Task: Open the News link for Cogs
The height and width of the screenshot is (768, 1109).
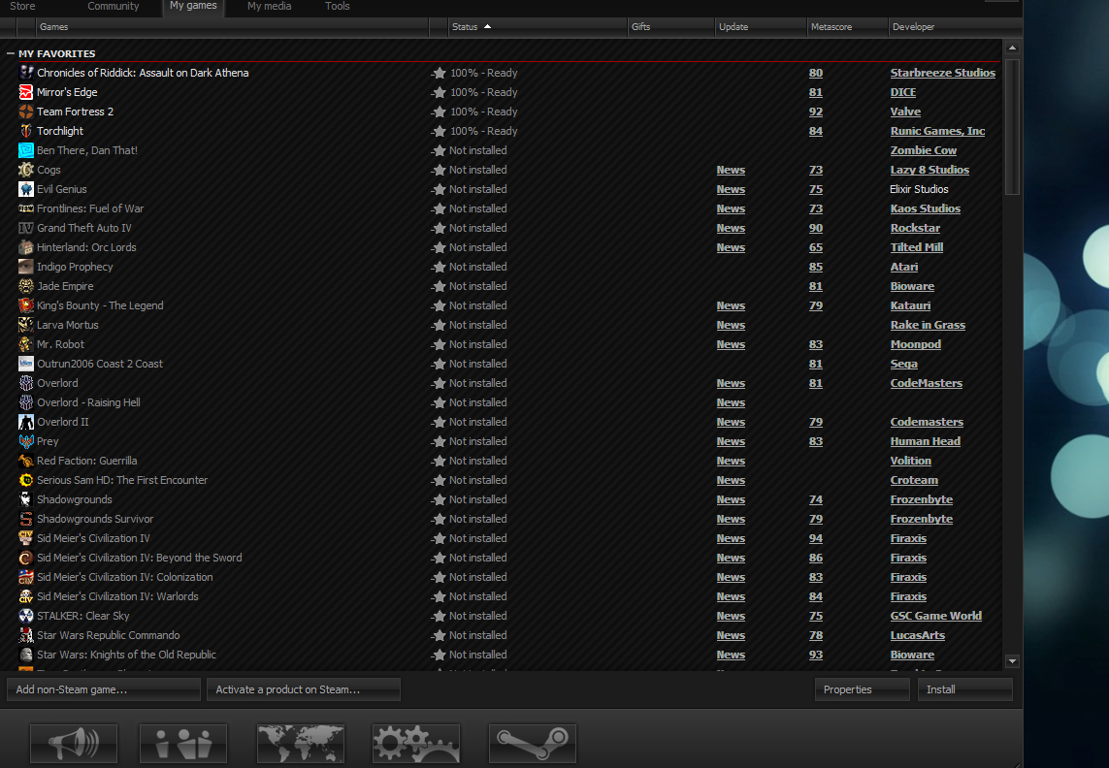Action: click(x=731, y=170)
